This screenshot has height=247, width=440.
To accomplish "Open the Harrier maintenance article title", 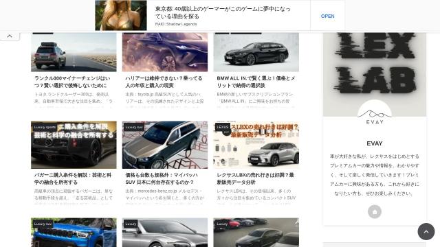I will pos(164,82).
